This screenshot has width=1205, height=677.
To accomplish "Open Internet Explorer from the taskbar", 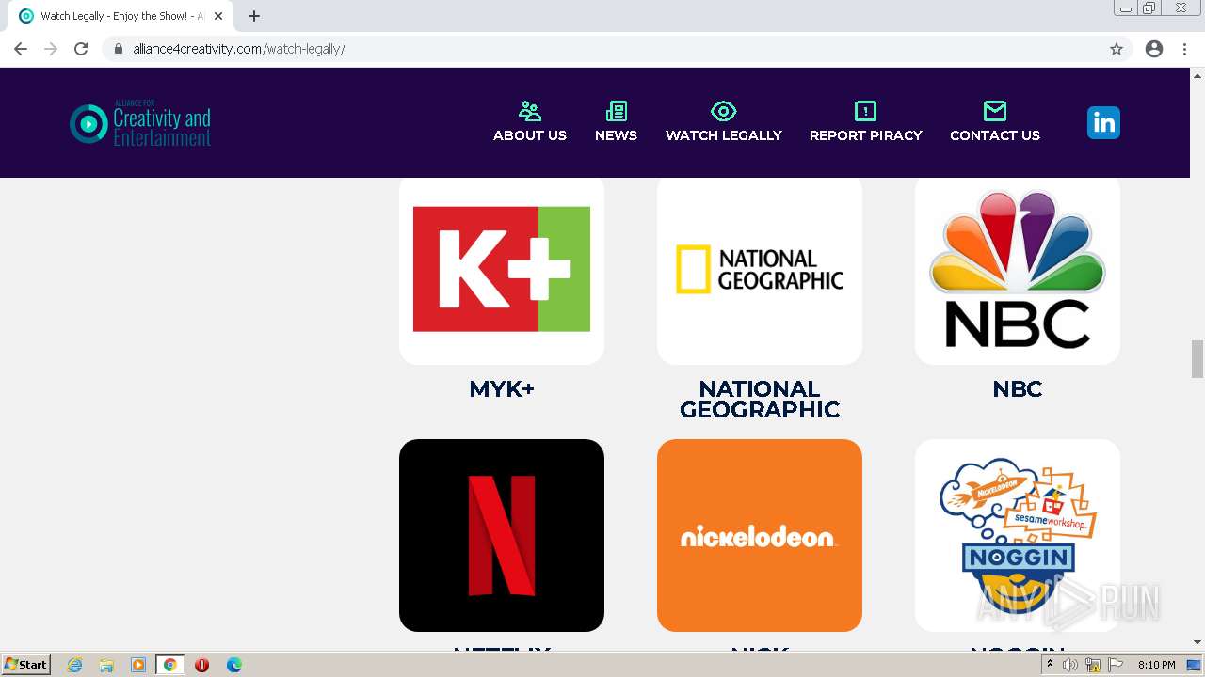I will click(x=74, y=665).
